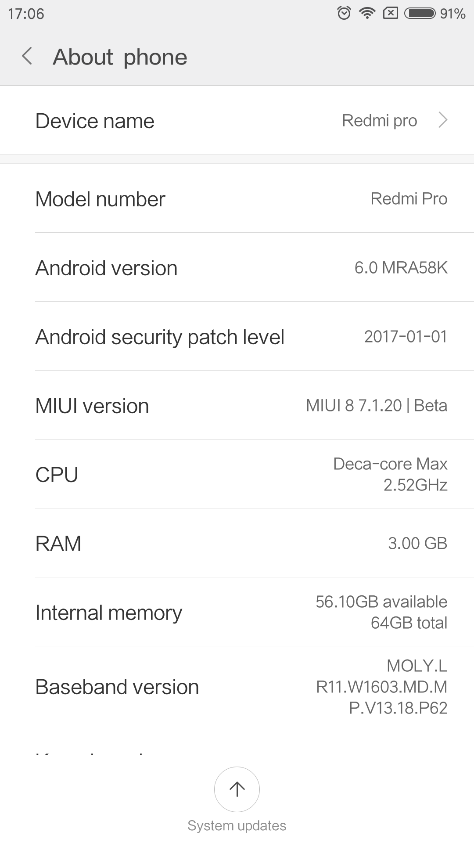Tap the Wi-Fi status icon
Screen dimensions: 474x843
coord(366,13)
